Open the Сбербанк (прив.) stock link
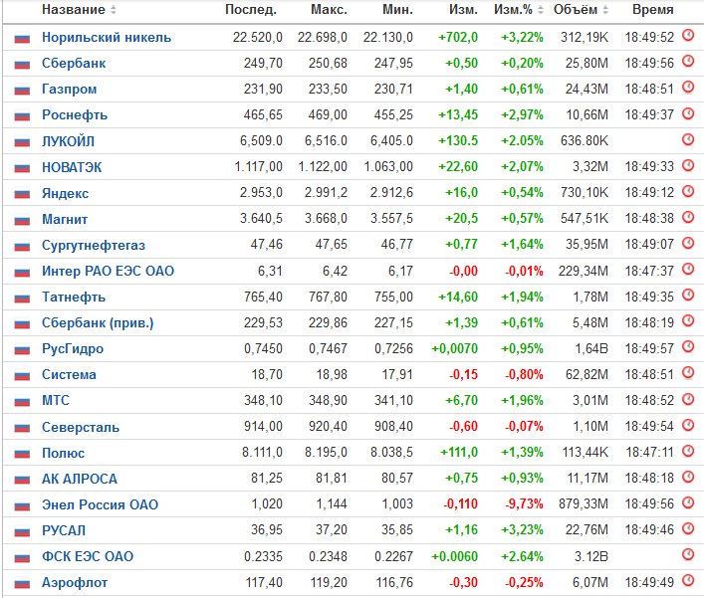 click(98, 323)
